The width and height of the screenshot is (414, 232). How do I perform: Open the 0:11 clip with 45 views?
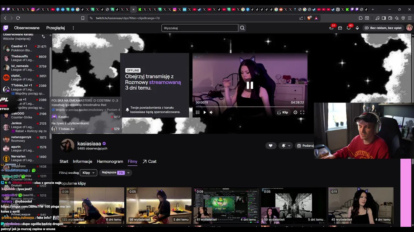(x=361, y=206)
